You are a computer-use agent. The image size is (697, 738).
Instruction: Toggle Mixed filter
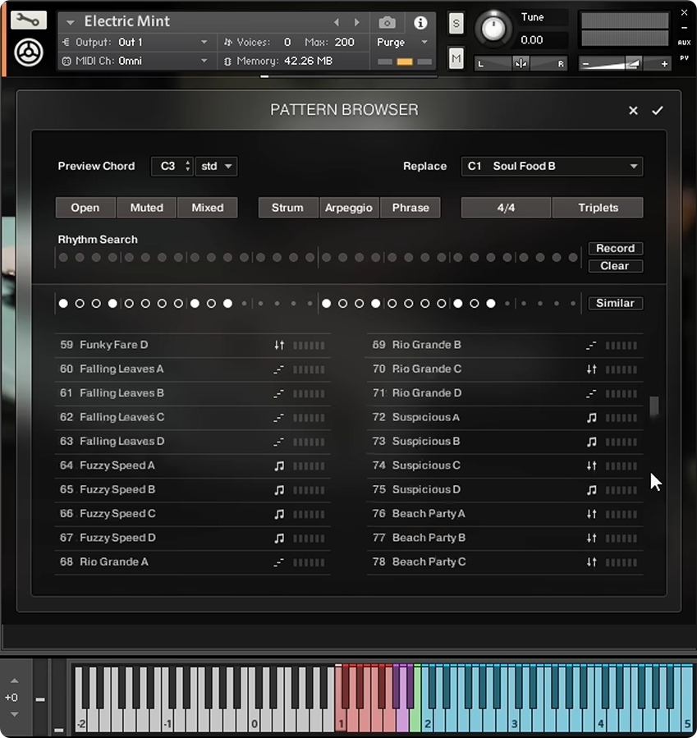tap(208, 208)
